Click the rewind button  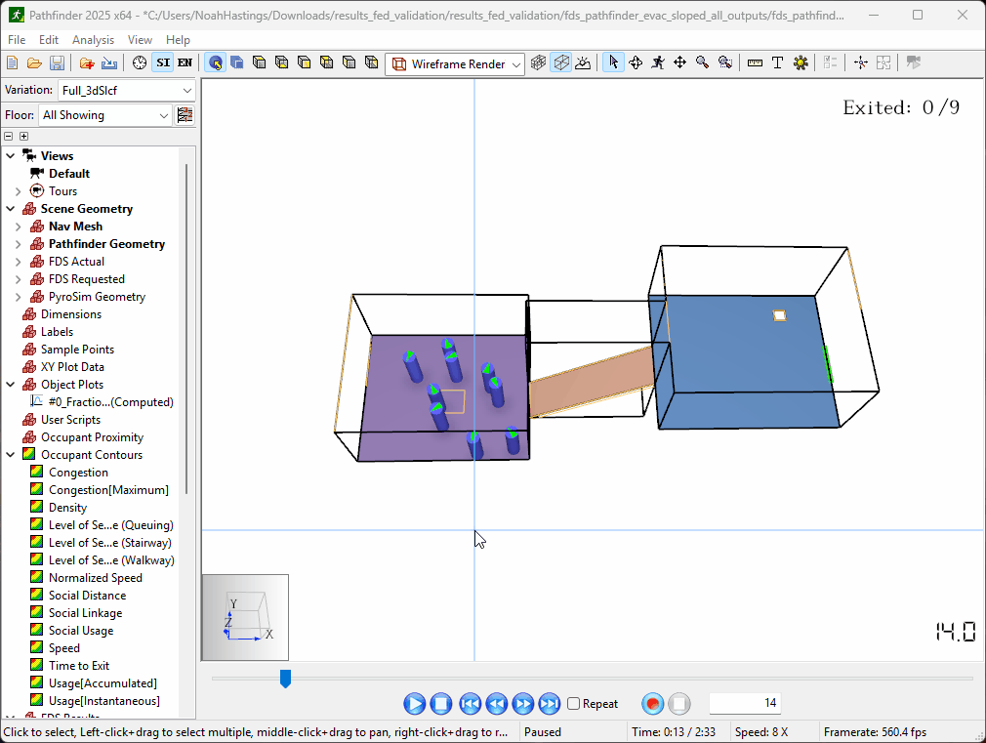(497, 704)
